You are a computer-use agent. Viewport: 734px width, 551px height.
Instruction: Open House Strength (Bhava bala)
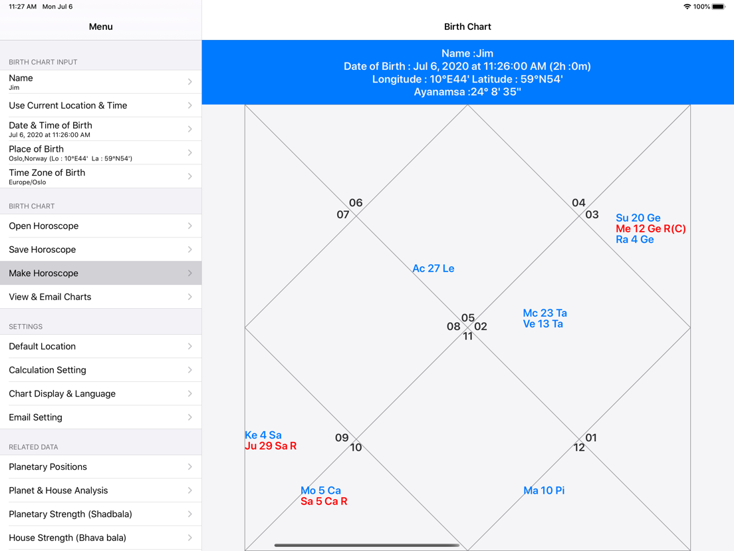pyautogui.click(x=100, y=538)
